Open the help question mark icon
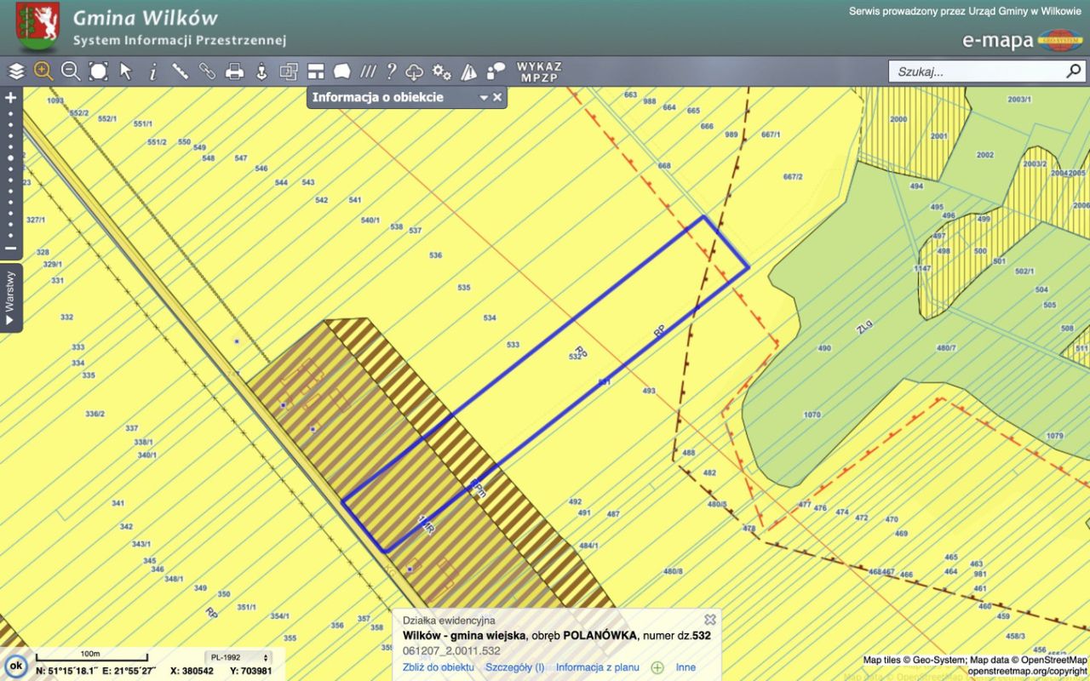 pos(391,72)
